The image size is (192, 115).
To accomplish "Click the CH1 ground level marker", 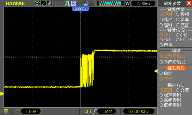I will pos(1,94).
